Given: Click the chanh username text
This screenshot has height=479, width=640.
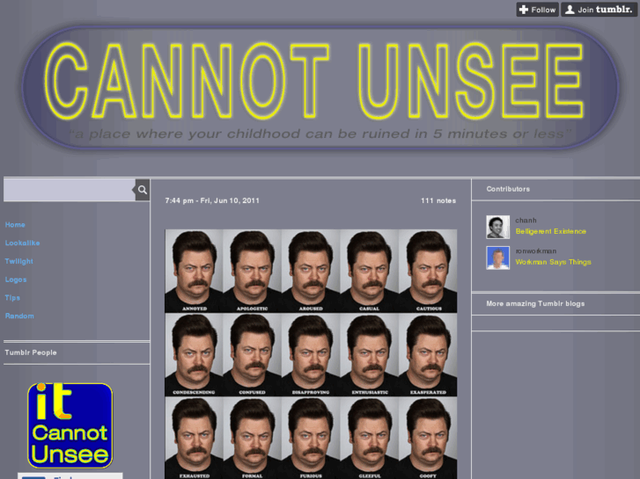Looking at the screenshot, I should point(526,221).
